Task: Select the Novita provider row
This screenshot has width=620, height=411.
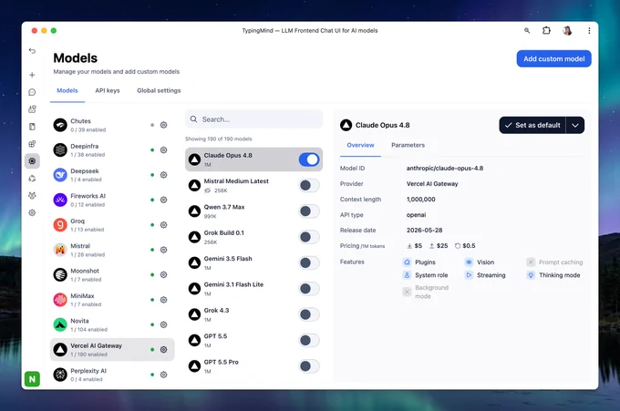Action: pos(112,324)
